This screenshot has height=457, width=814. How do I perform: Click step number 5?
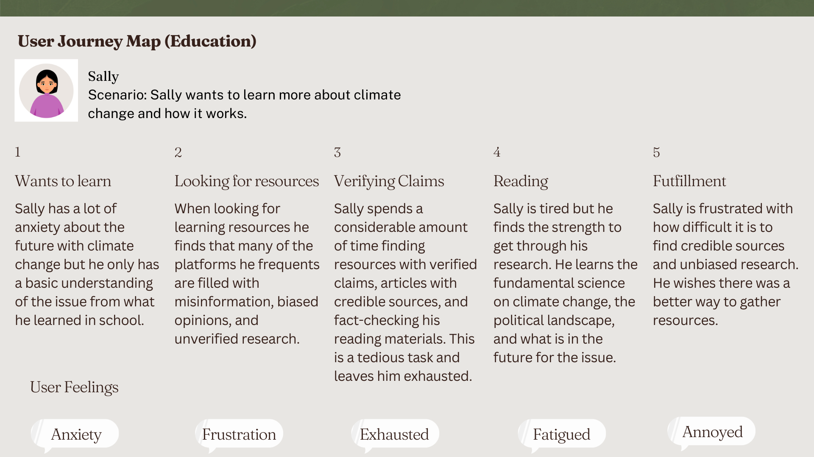[x=656, y=152]
